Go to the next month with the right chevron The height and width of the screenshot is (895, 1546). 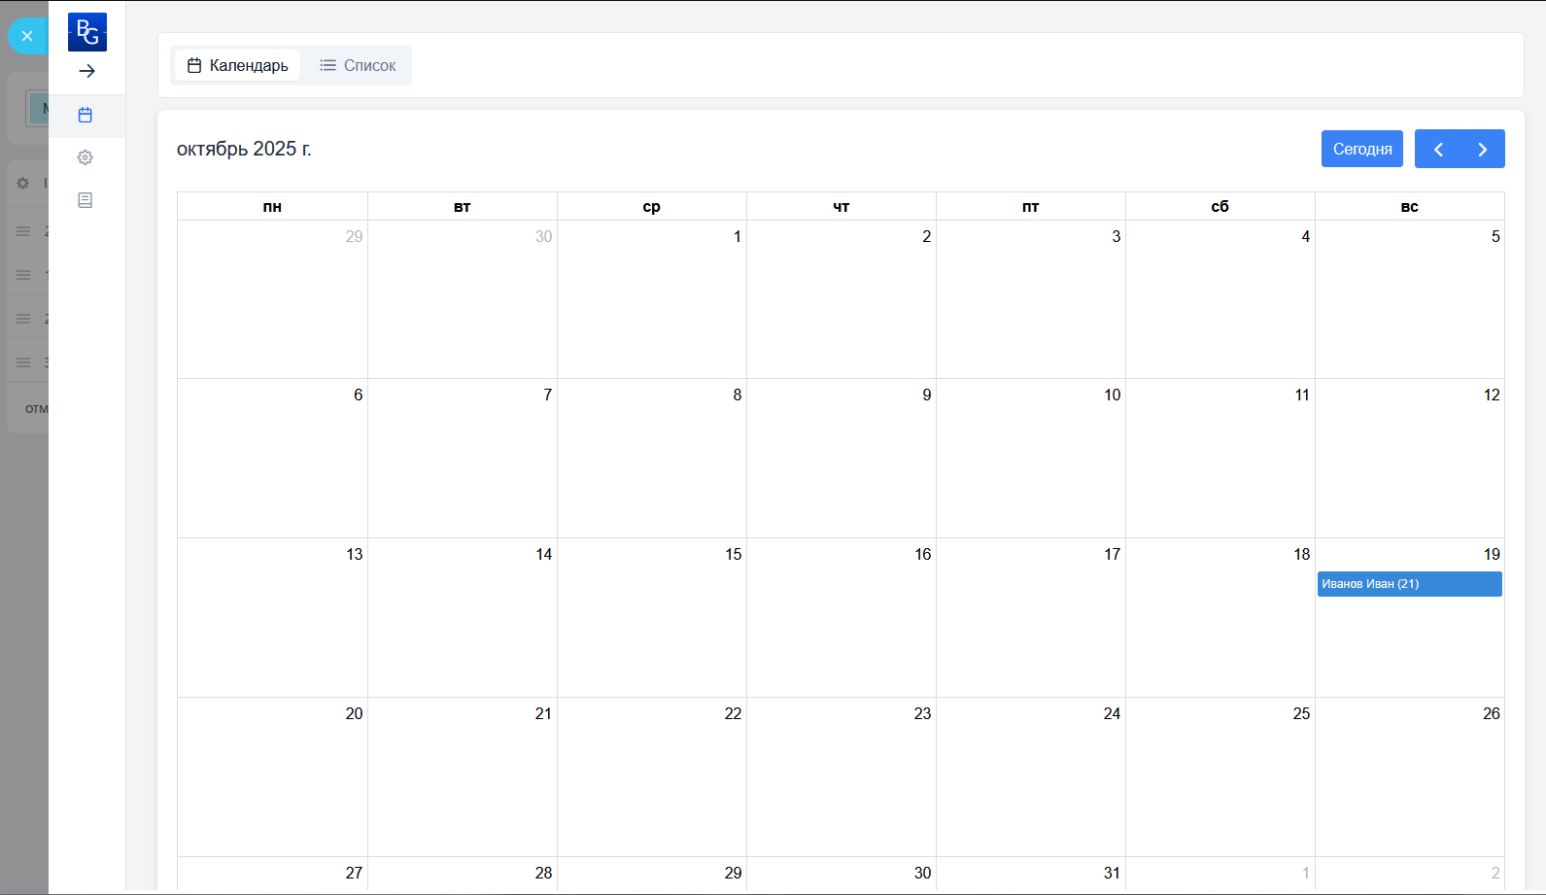[1482, 149]
